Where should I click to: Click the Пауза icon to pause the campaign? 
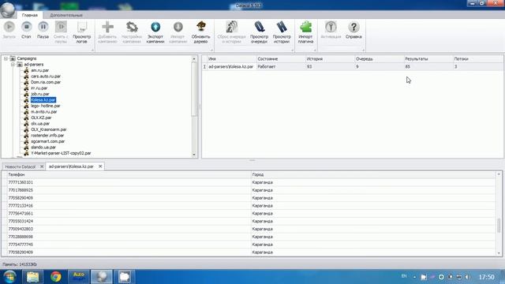tap(43, 27)
